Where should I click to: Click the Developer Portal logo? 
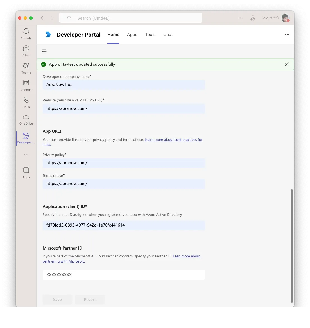pos(48,35)
